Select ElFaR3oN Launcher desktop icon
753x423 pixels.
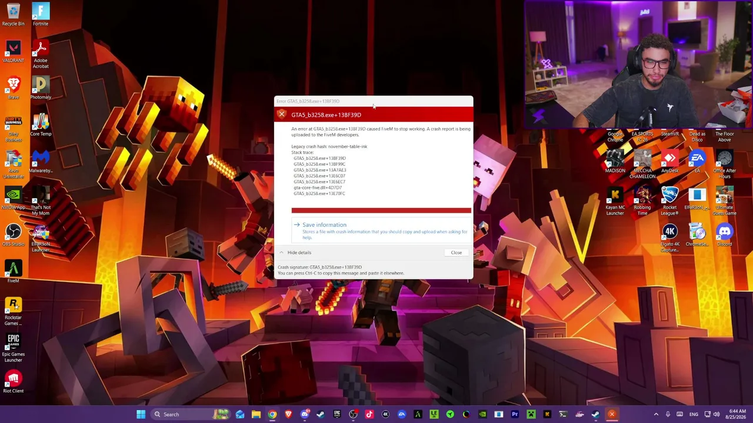41,239
